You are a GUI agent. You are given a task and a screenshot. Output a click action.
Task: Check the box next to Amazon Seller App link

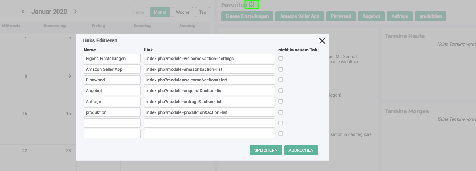pos(281,69)
